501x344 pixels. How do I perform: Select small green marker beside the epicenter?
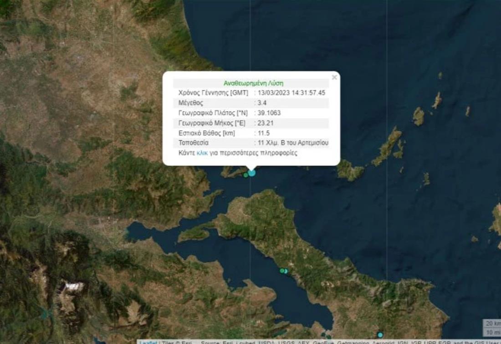(245, 174)
